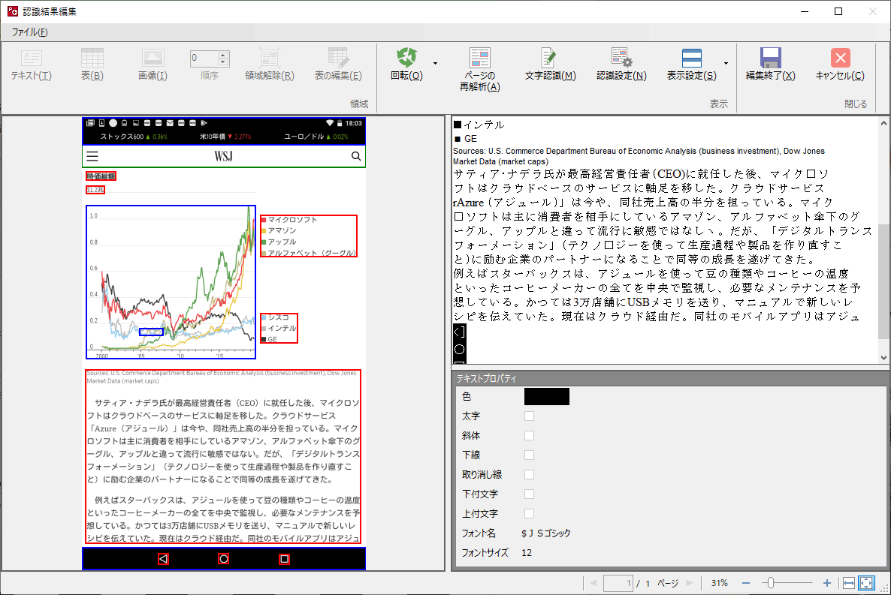
Task: Open the 表の編集(E) table edit tool
Action: click(x=338, y=65)
